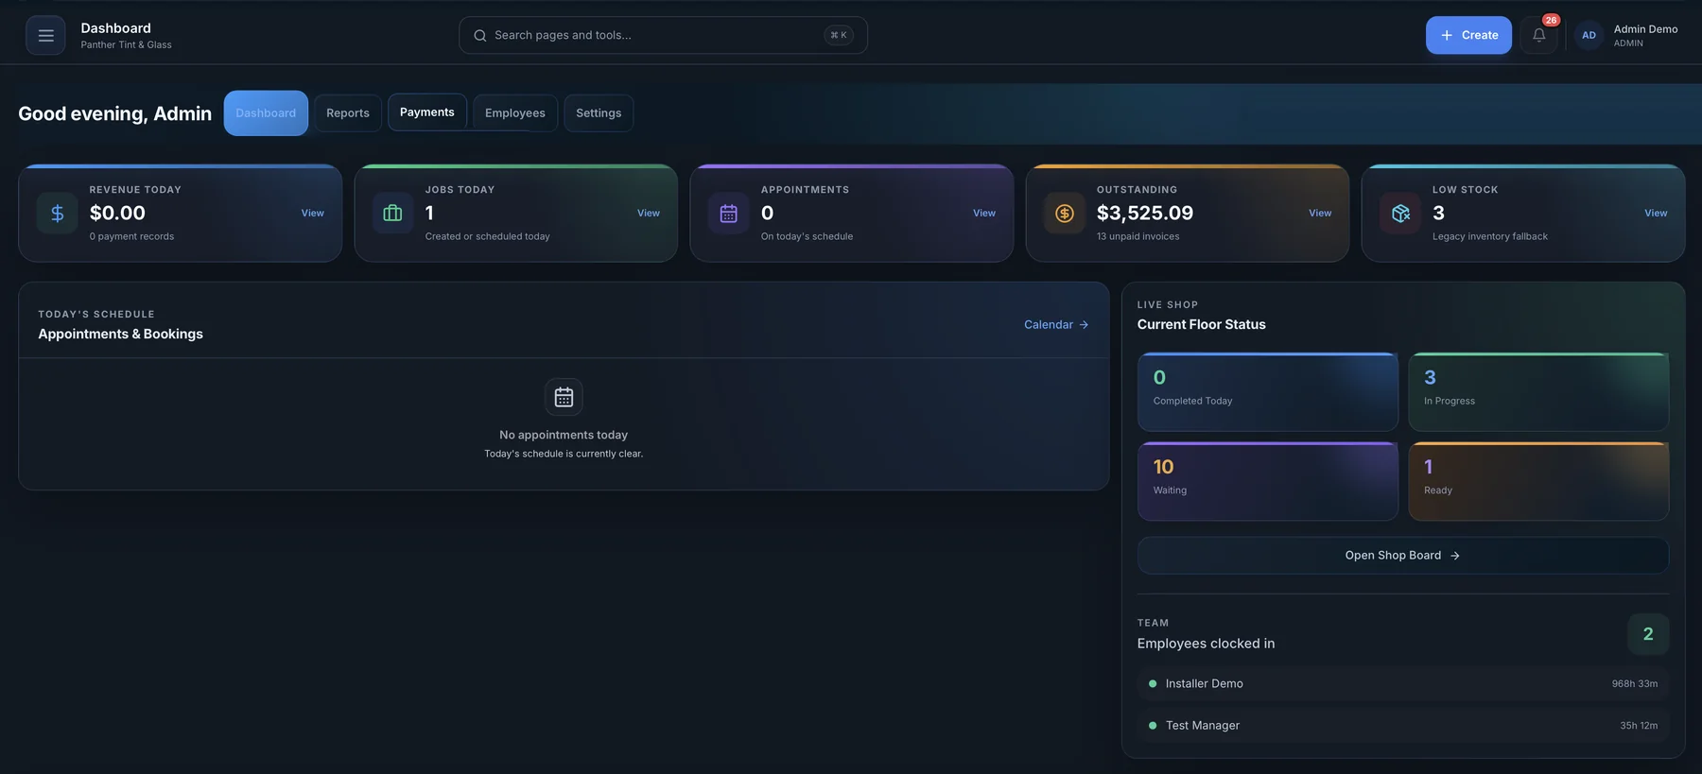Open the notifications bell
This screenshot has width=1702, height=774.
(x=1539, y=35)
